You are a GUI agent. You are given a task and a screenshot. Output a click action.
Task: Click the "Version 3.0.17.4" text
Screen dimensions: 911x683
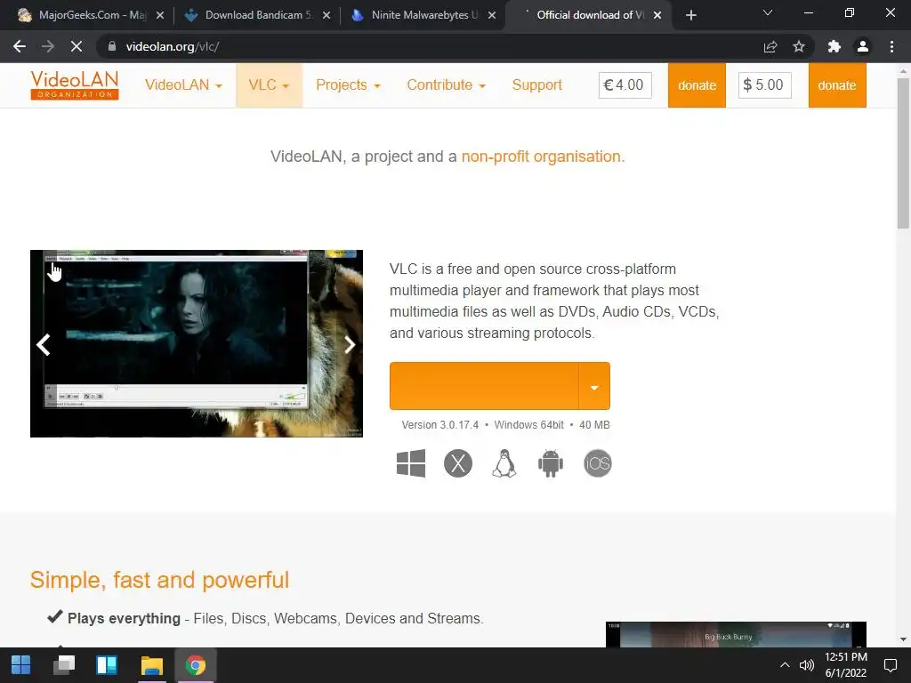coord(439,424)
